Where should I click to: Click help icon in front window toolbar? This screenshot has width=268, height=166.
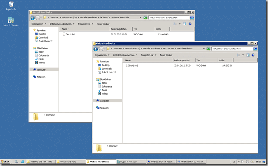[253, 55]
